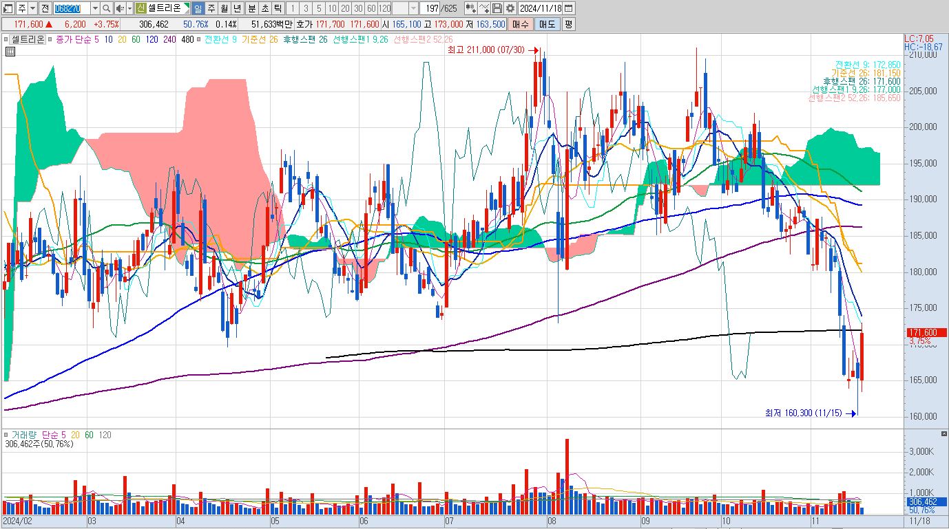Viewport: 949px width, 529px height.
Task: Click the save floppy disk icon
Action: (x=497, y=8)
